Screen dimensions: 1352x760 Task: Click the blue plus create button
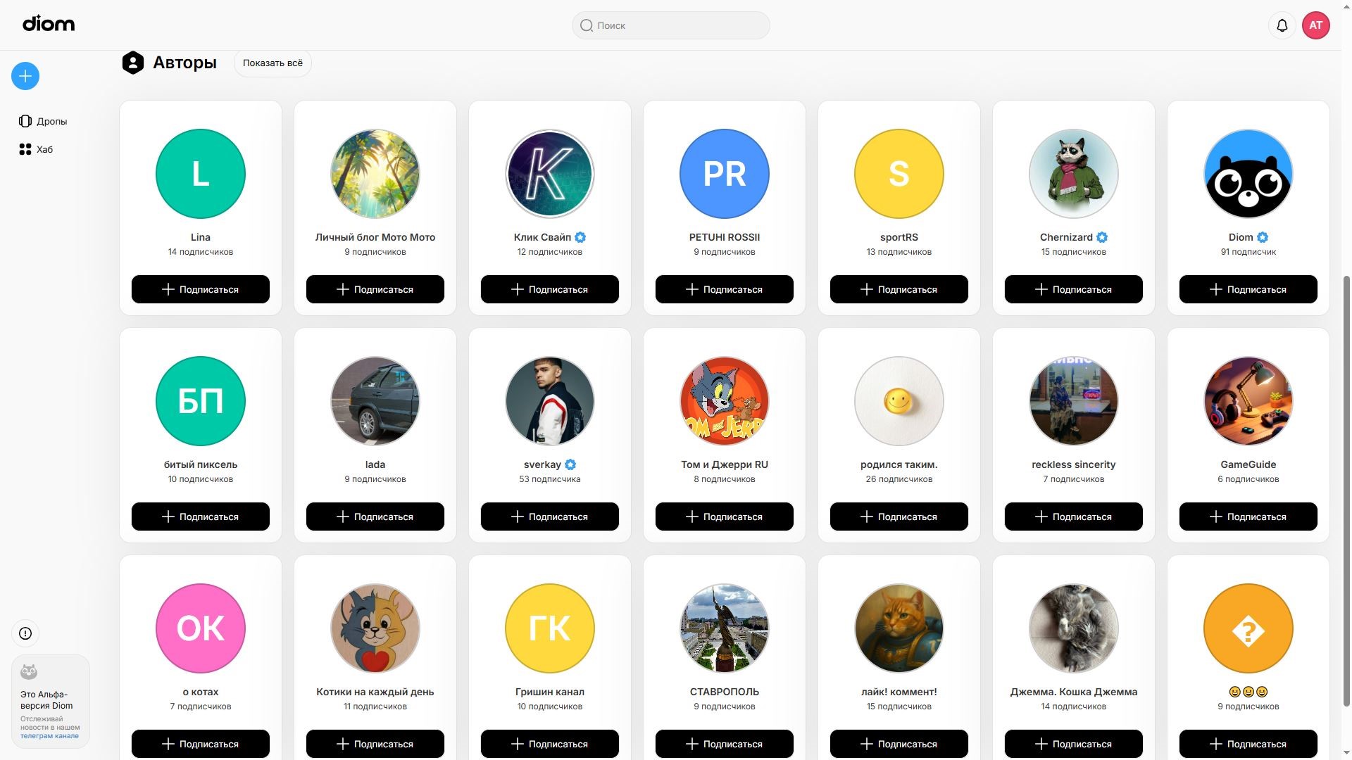click(25, 76)
